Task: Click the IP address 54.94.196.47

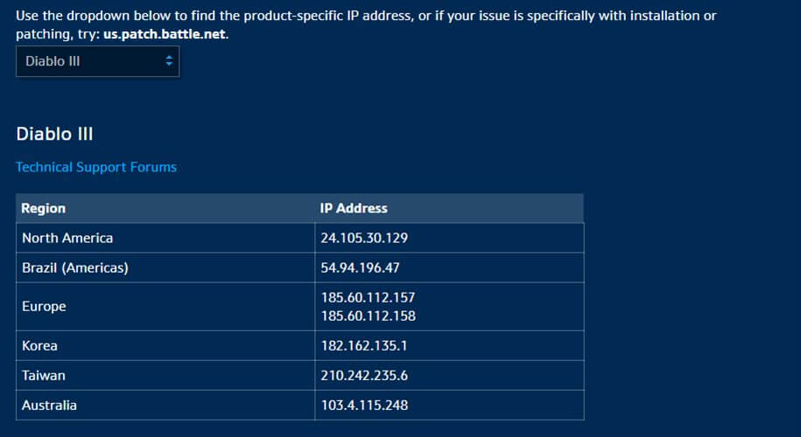Action: 361,267
